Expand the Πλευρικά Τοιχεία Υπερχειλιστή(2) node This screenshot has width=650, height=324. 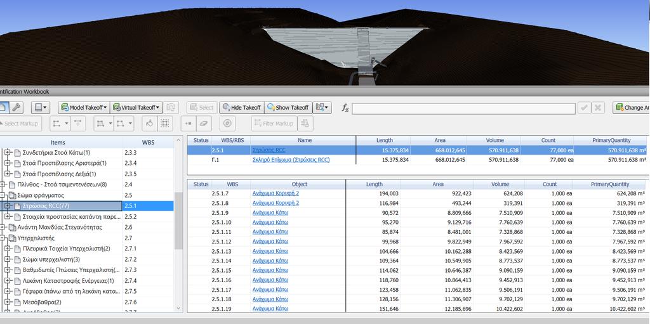click(8, 249)
